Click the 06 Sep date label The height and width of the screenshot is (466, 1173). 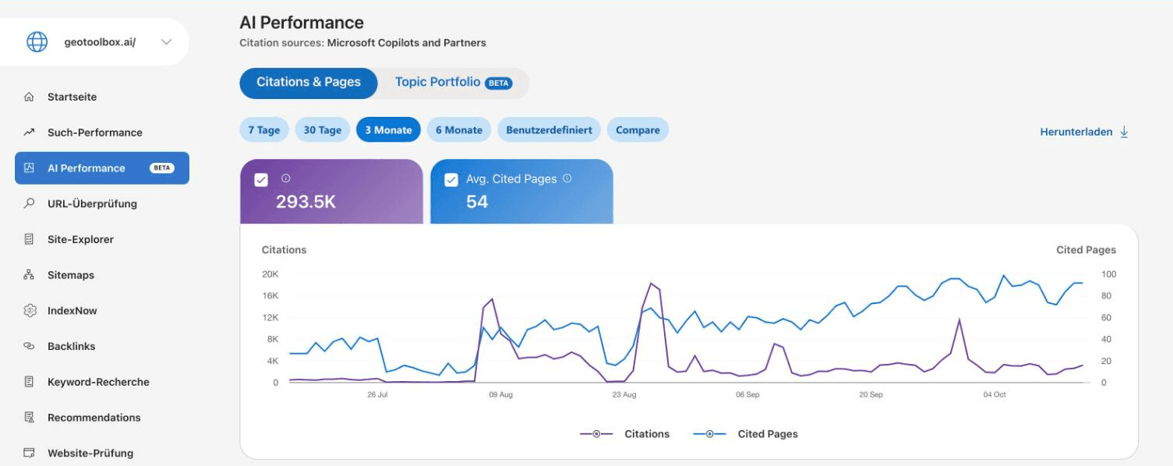point(747,395)
